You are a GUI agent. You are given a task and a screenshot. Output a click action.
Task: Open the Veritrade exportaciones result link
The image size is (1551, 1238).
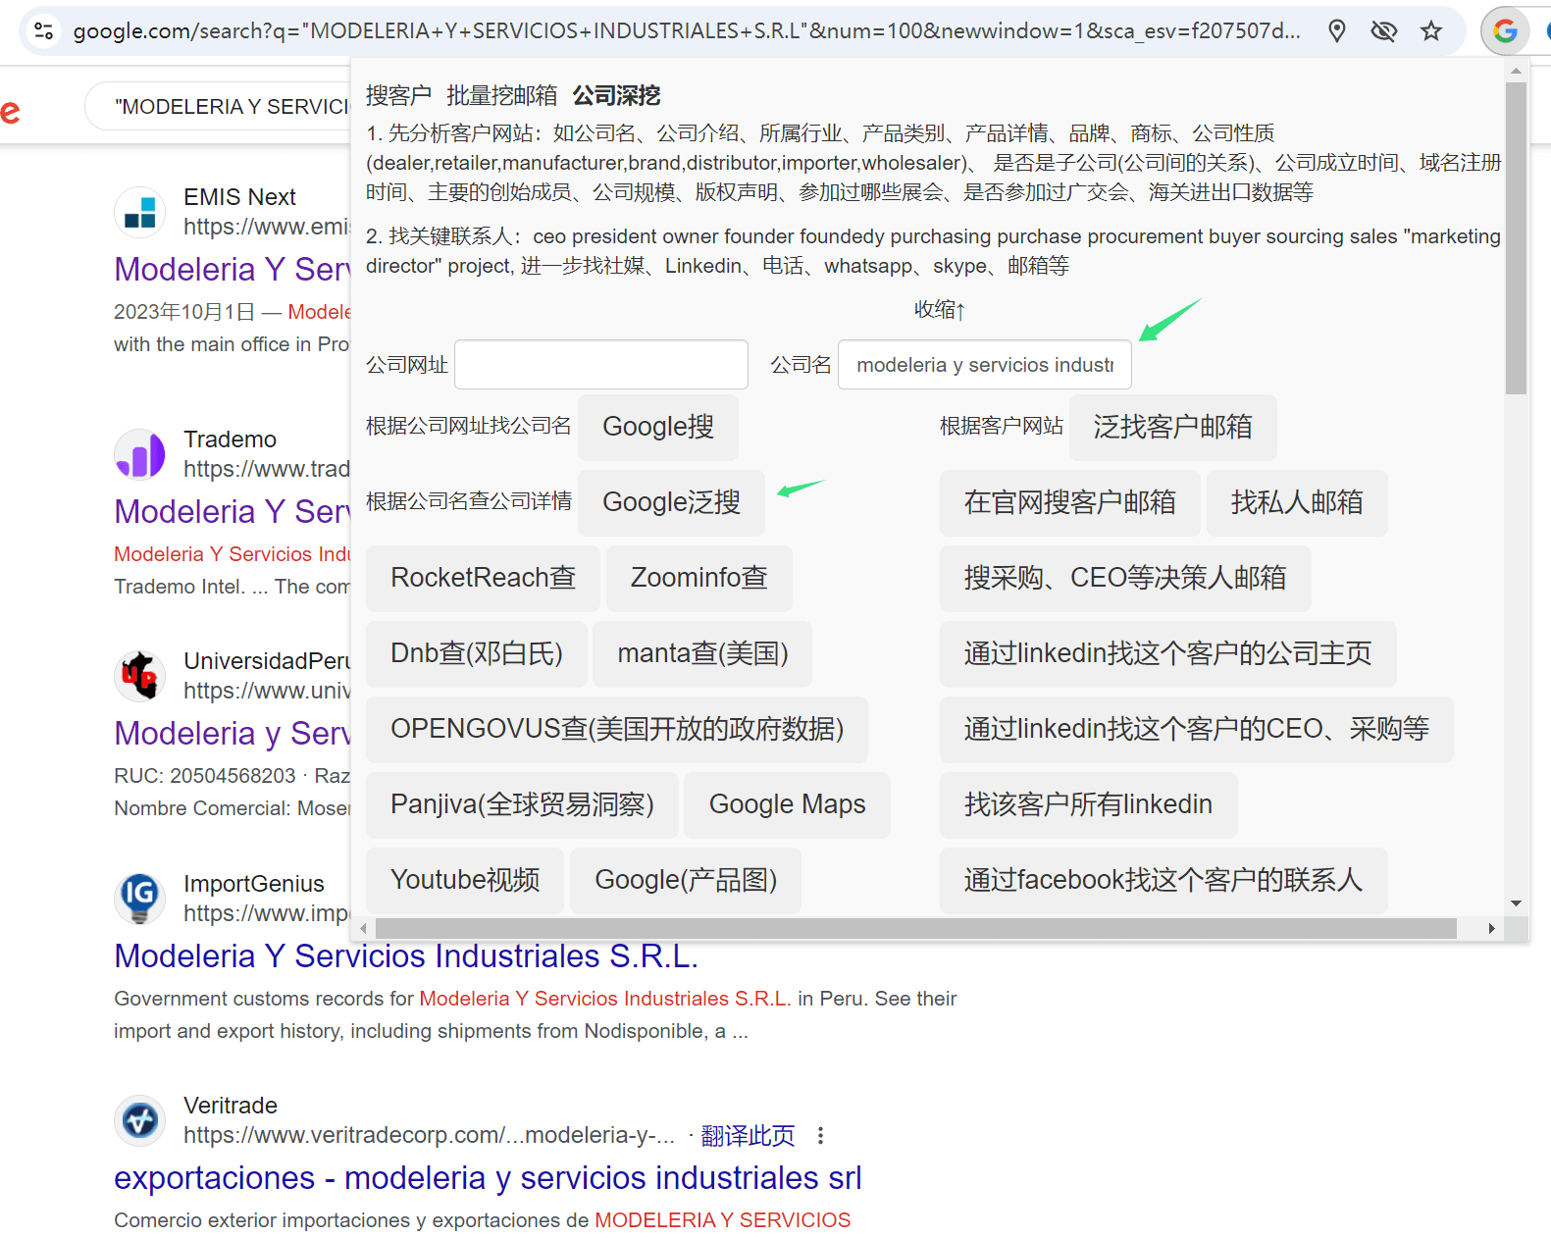tap(488, 1178)
